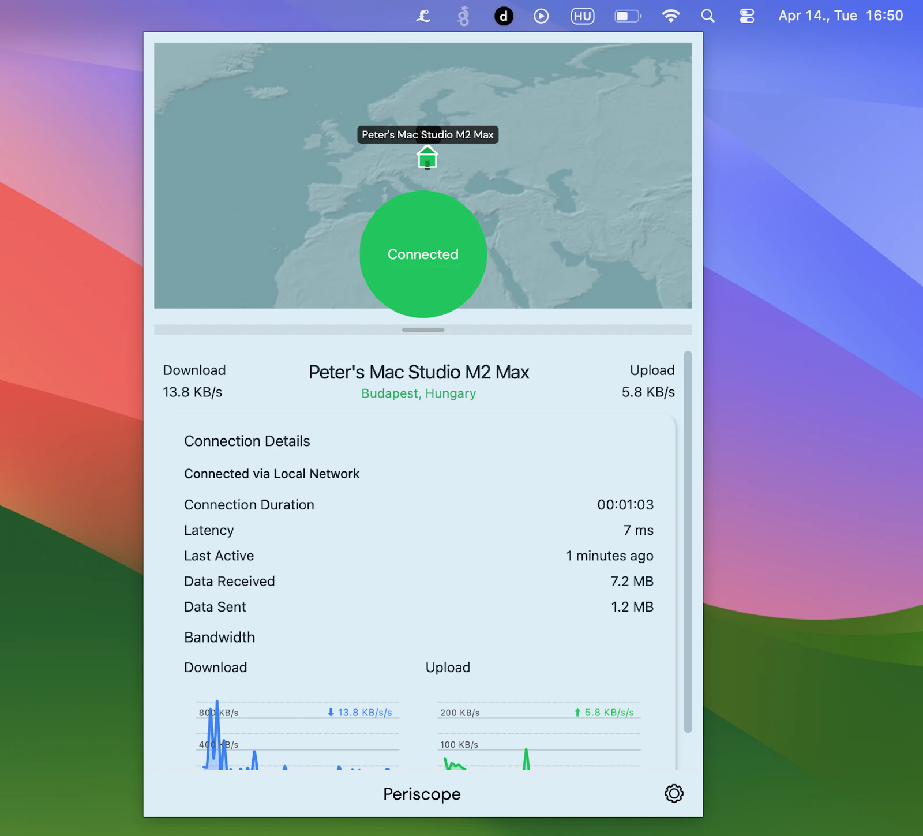The image size is (923, 836).
Task: Toggle the connection using the Connected button
Action: [423, 254]
